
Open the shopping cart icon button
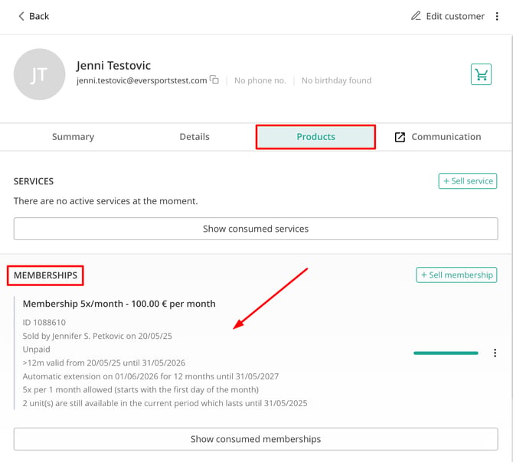point(481,74)
